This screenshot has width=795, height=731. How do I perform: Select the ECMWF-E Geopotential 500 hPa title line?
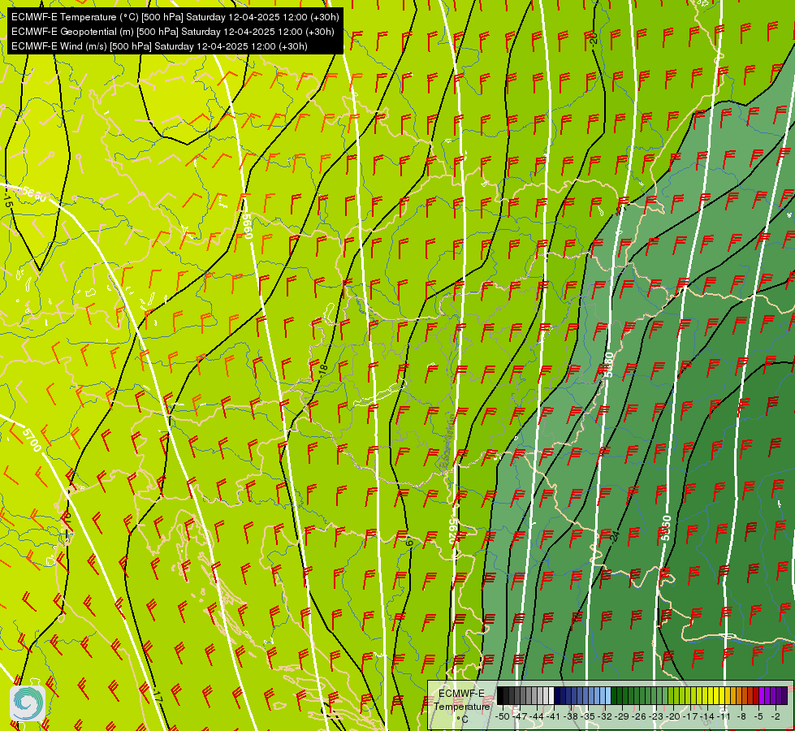point(172,32)
